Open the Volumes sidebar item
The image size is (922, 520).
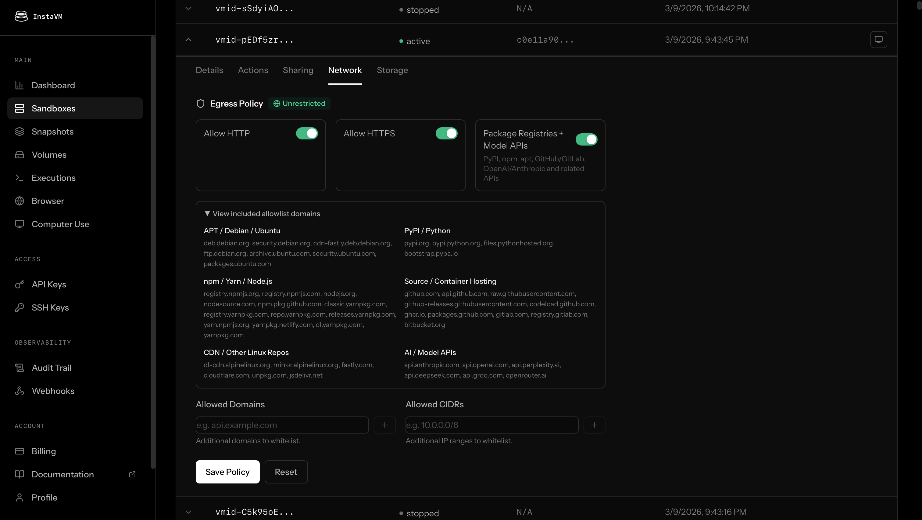49,155
